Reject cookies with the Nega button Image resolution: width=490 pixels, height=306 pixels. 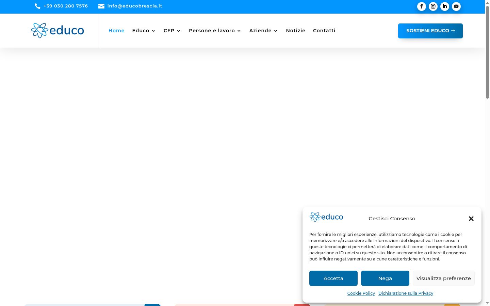point(385,278)
